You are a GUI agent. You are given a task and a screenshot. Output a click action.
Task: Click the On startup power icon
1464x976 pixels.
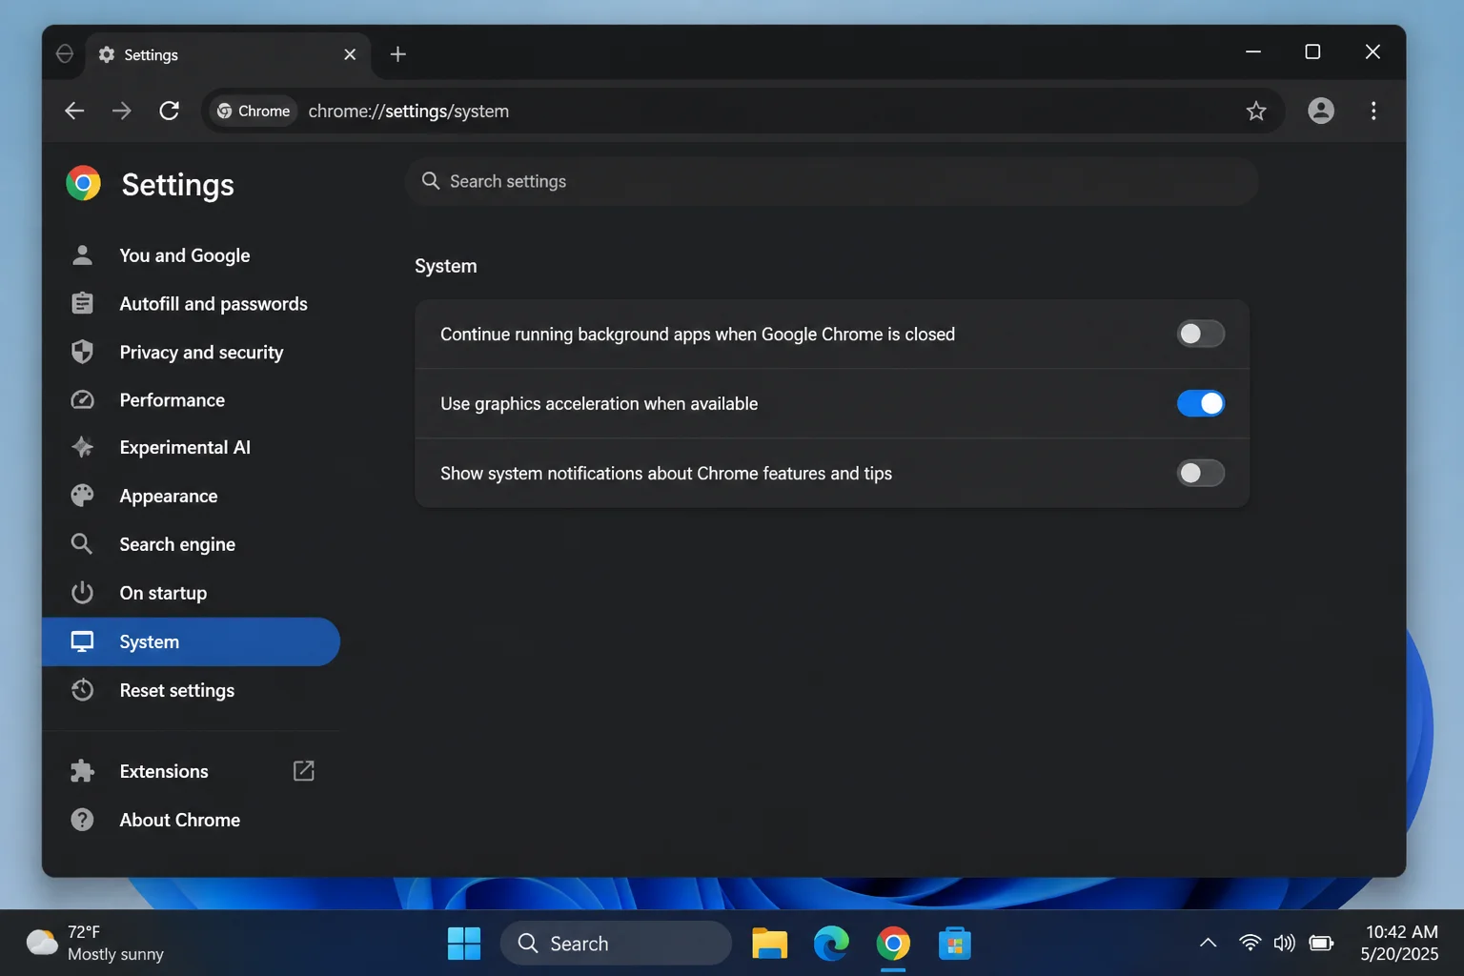tap(82, 593)
